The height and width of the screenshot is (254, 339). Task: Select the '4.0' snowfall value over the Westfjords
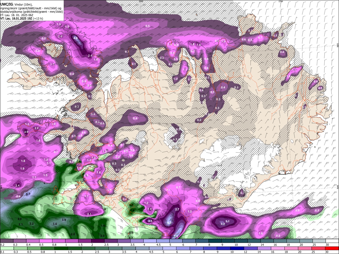point(75,38)
